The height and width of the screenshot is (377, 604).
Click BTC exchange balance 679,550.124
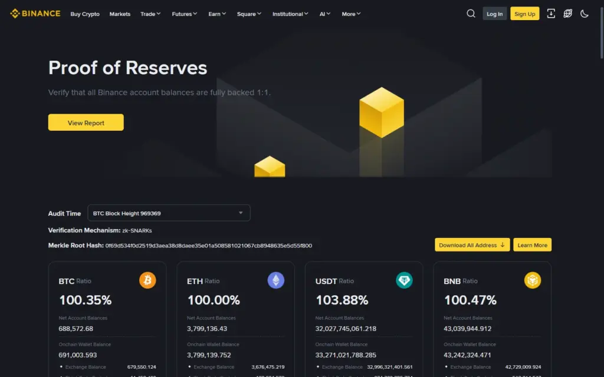coord(142,367)
